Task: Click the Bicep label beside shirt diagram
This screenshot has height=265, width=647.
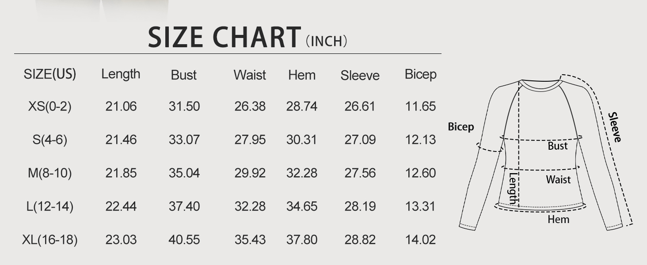Action: [461, 127]
